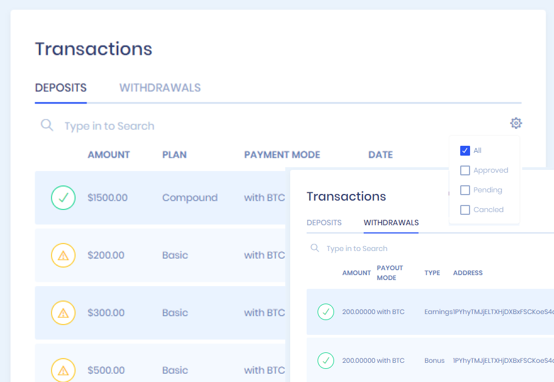
Task: Sort by the DATE column header
Action: coord(380,155)
